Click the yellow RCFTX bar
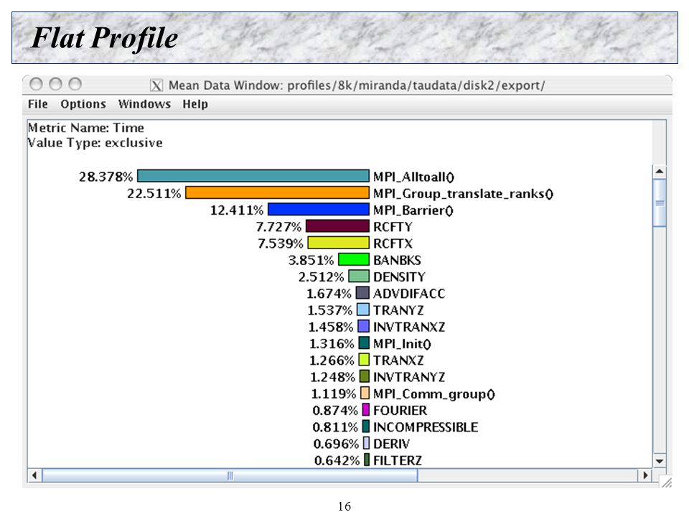Image resolution: width=689 pixels, height=517 pixels. [338, 243]
